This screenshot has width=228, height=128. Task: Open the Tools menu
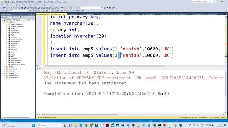pos(30,5)
